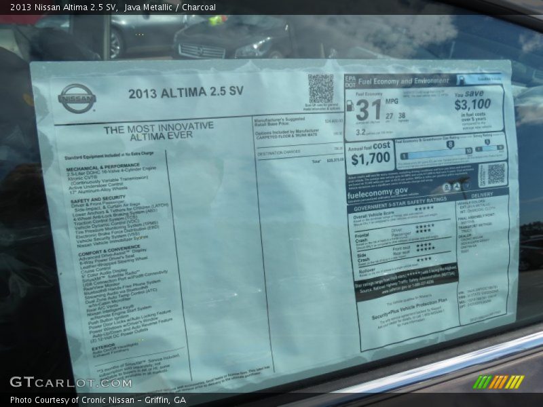Click the fuel economy greenhouse gas rating bar
The width and height of the screenshot is (543, 407).
436,153
